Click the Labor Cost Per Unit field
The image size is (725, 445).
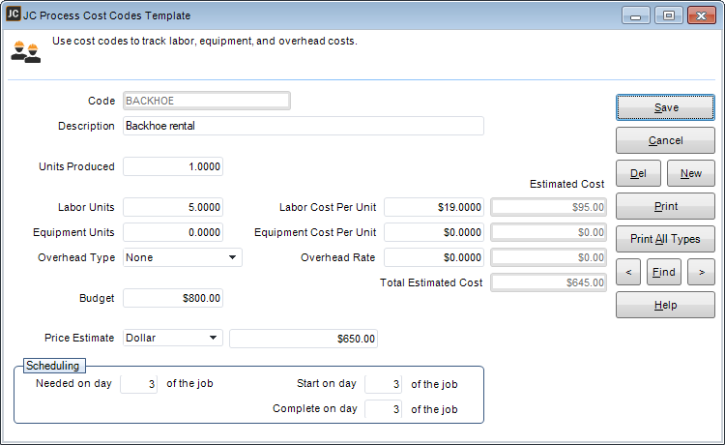click(x=434, y=206)
